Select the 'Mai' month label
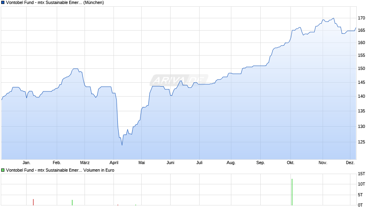The image size is (373, 209). [142, 163]
